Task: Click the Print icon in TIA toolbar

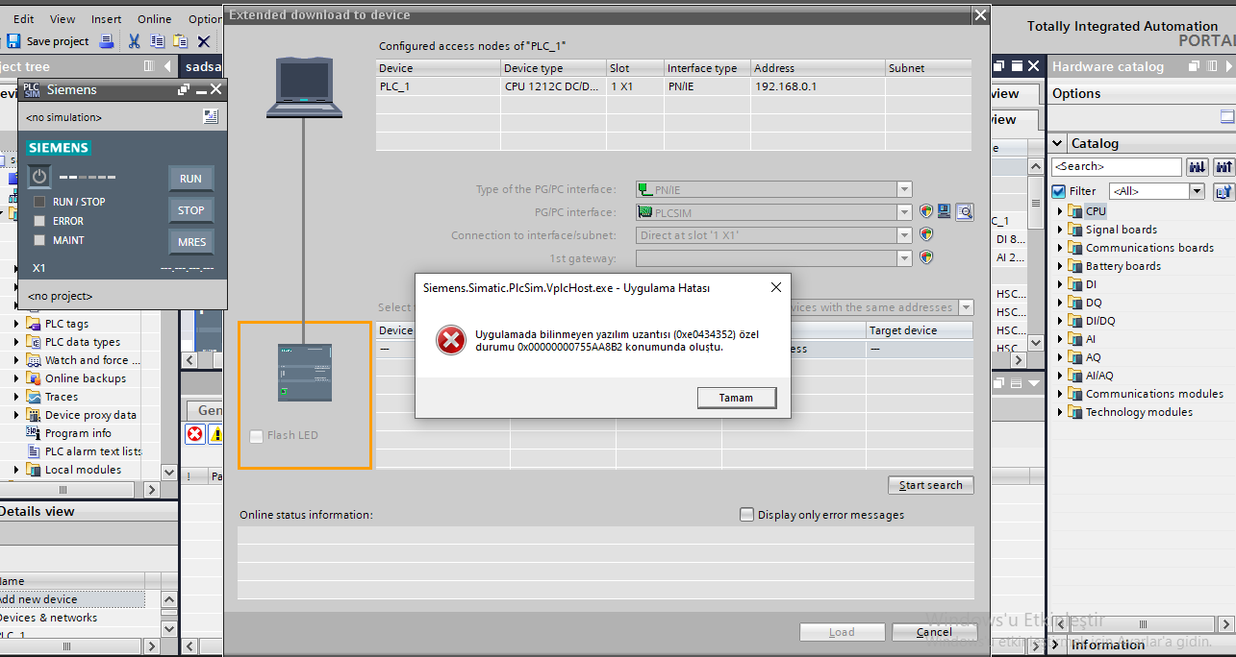Action: 107,41
